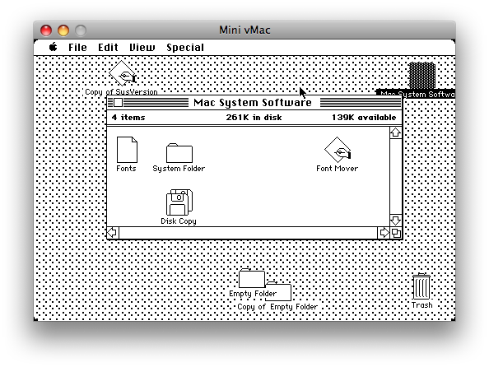
Task: Click the Mini vMac red close button
Action: (x=46, y=30)
